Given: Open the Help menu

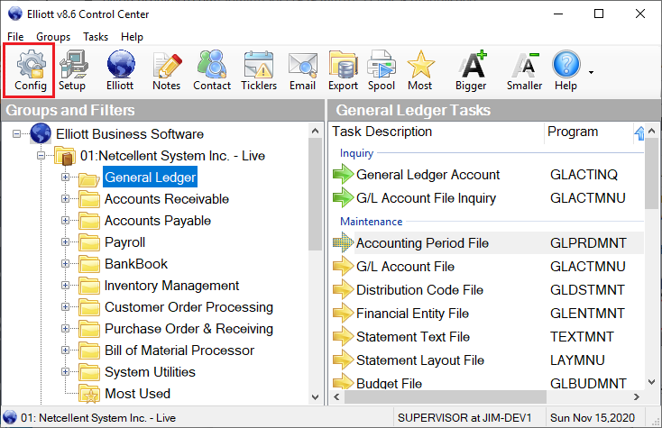Looking at the screenshot, I should pyautogui.click(x=132, y=37).
